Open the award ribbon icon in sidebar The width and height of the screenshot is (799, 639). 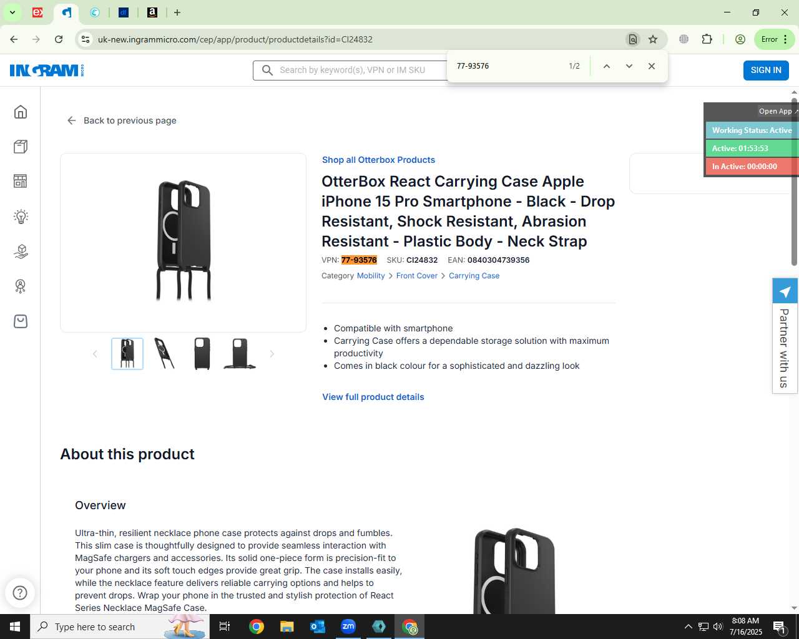point(21,286)
